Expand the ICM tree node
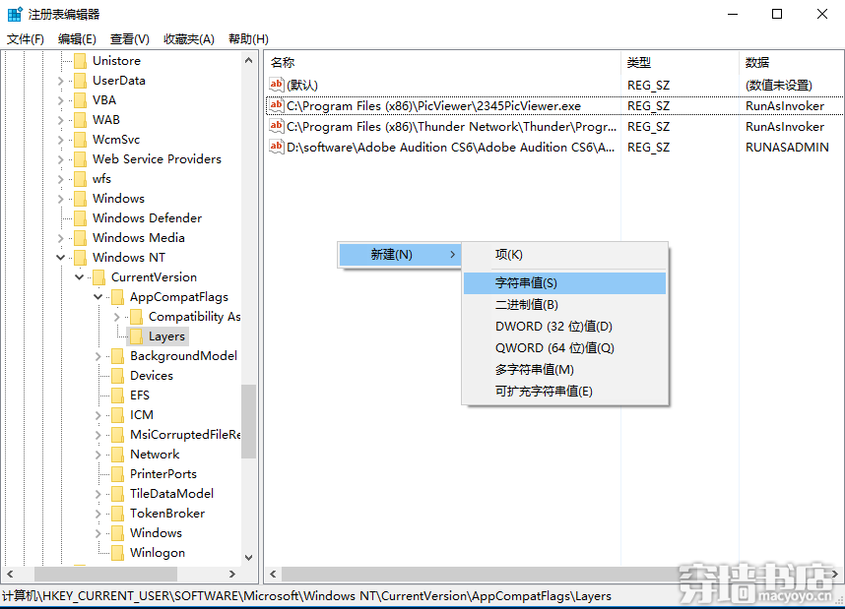The image size is (845, 609). [98, 416]
